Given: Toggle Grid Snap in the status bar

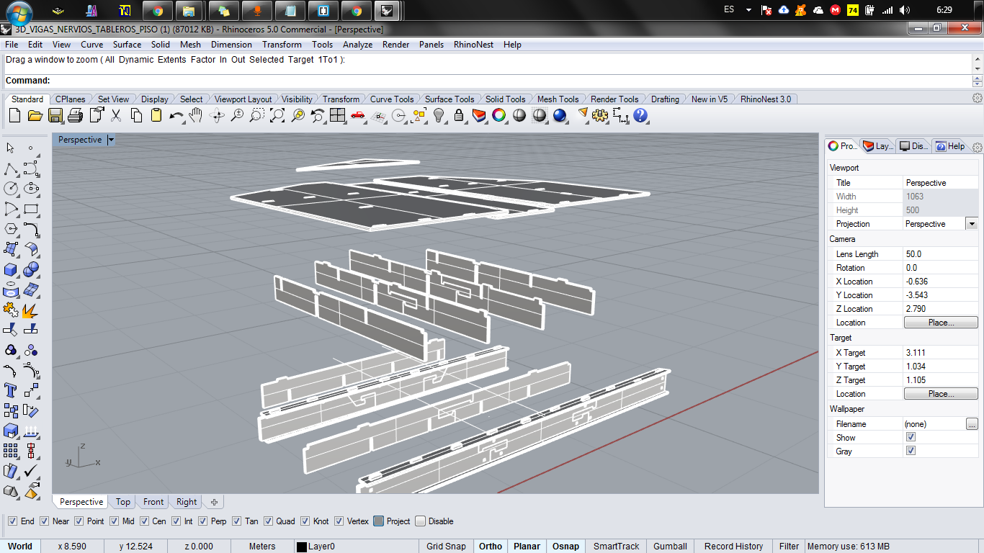Looking at the screenshot, I should click(x=446, y=547).
